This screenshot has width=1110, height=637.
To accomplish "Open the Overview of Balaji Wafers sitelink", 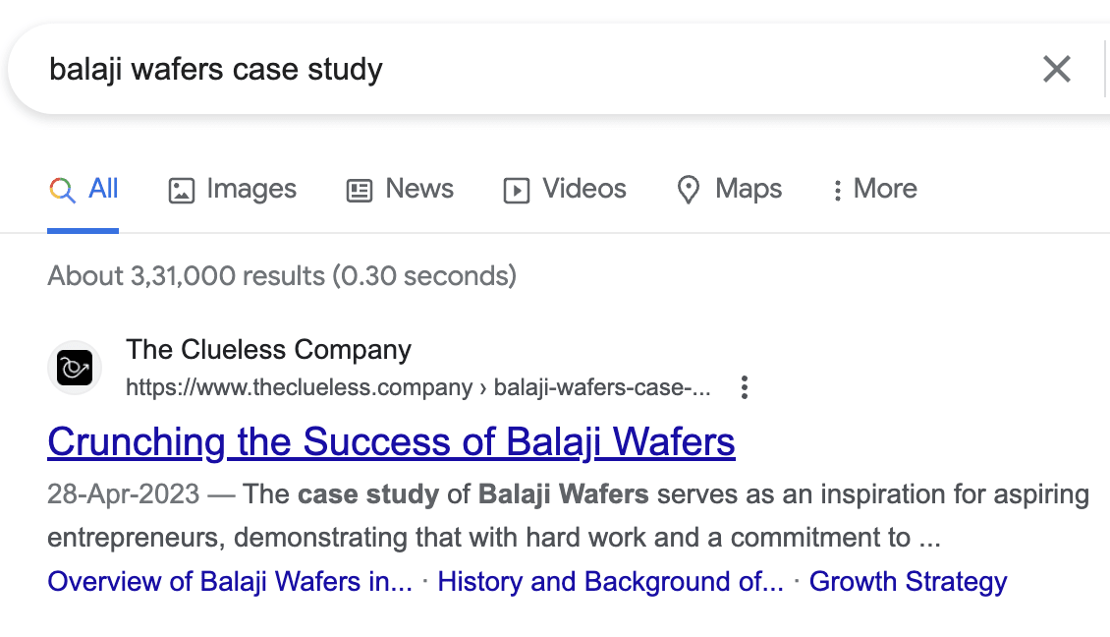I will click(x=230, y=582).
